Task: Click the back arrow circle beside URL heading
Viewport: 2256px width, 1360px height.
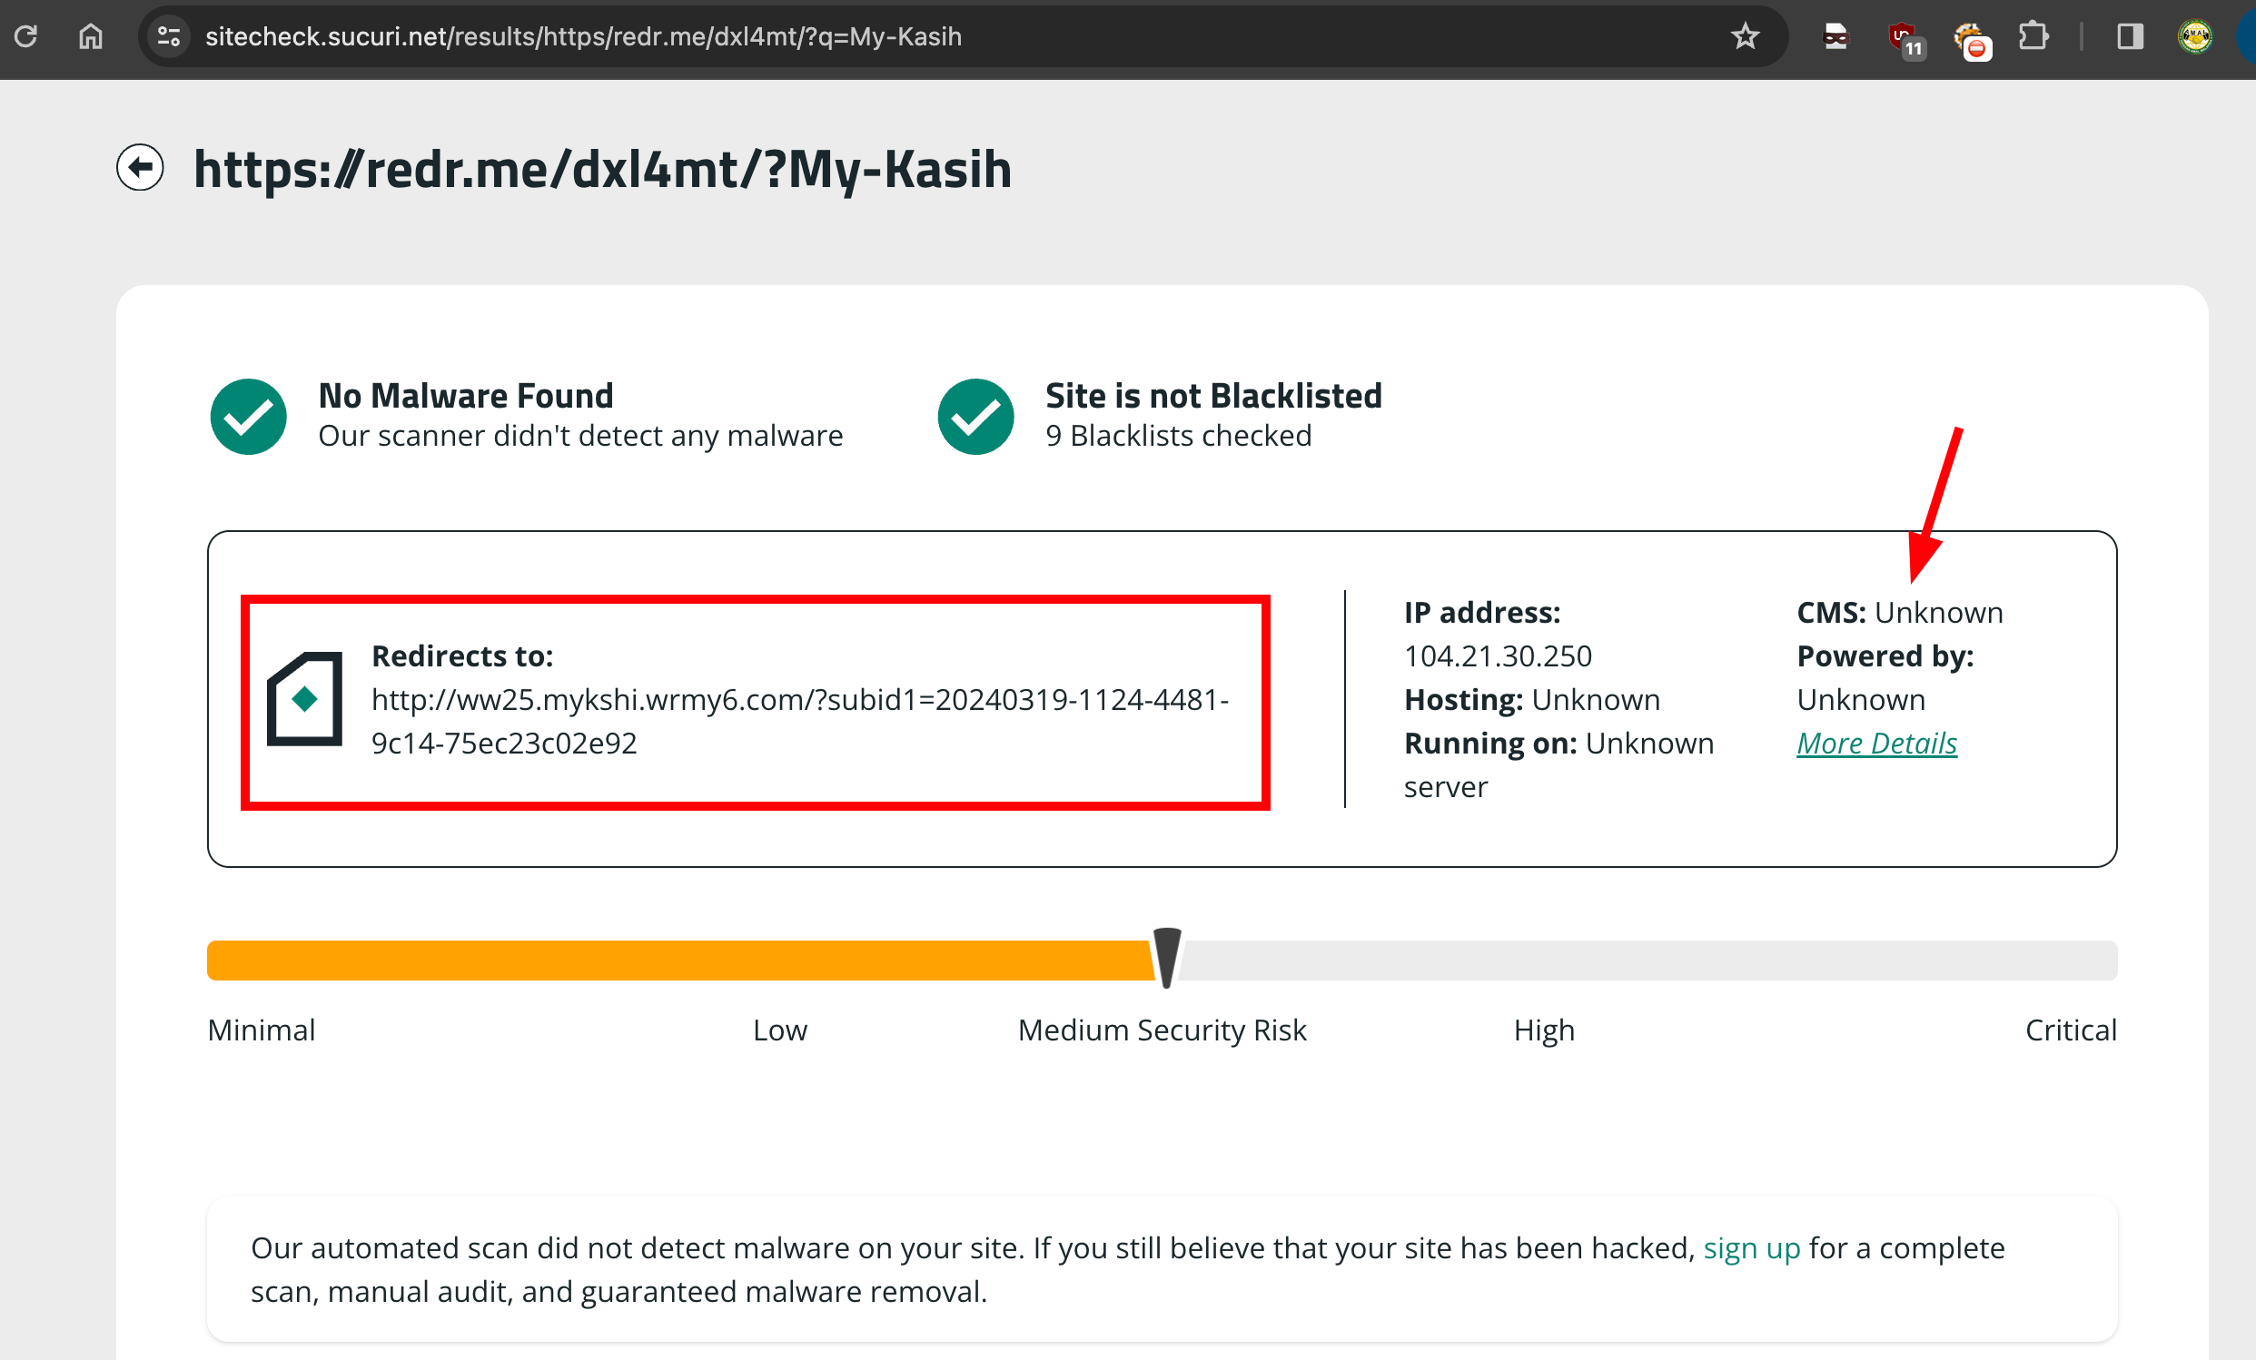Action: pyautogui.click(x=140, y=167)
